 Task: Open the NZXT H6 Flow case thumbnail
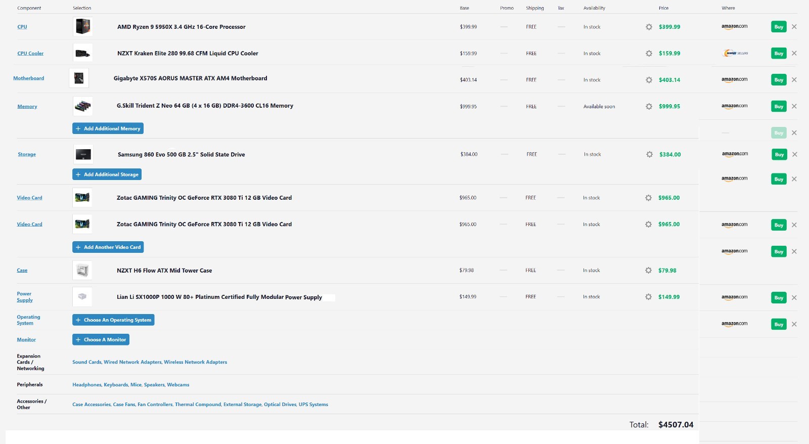[x=82, y=271]
